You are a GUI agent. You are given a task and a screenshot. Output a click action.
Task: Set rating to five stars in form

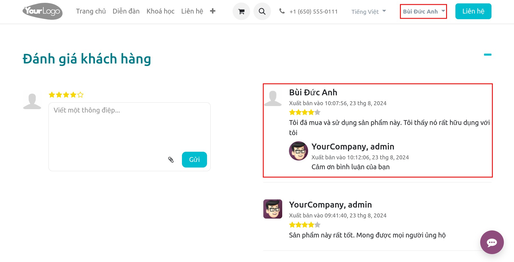coord(81,95)
